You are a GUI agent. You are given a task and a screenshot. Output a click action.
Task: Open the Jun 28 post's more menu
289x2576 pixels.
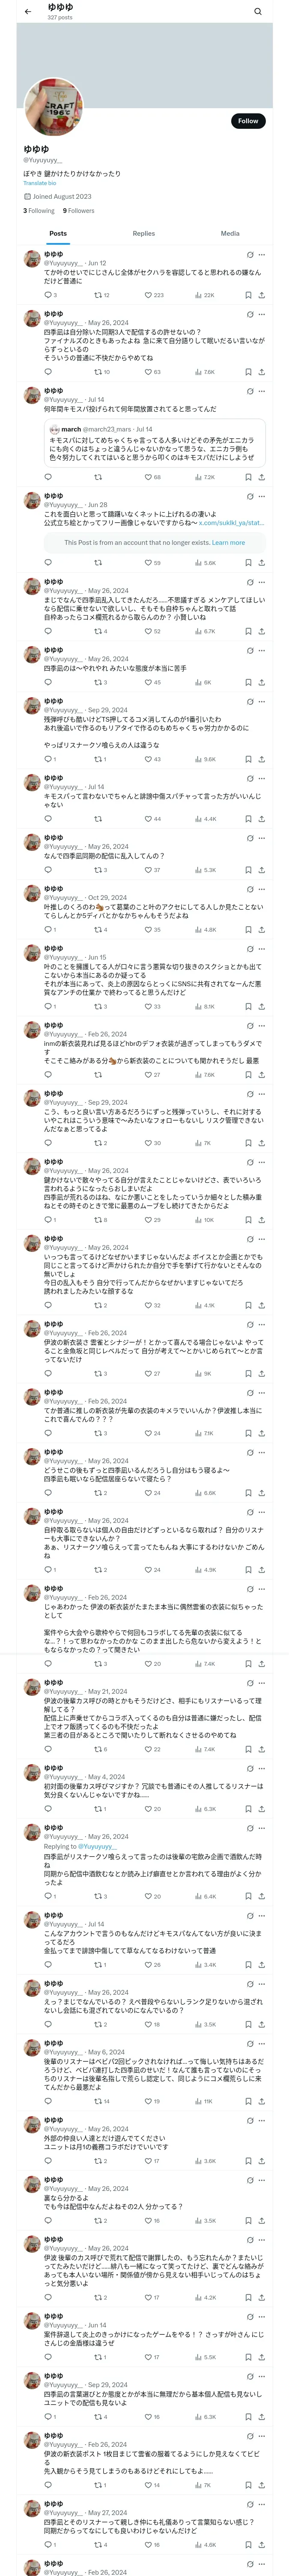click(262, 496)
